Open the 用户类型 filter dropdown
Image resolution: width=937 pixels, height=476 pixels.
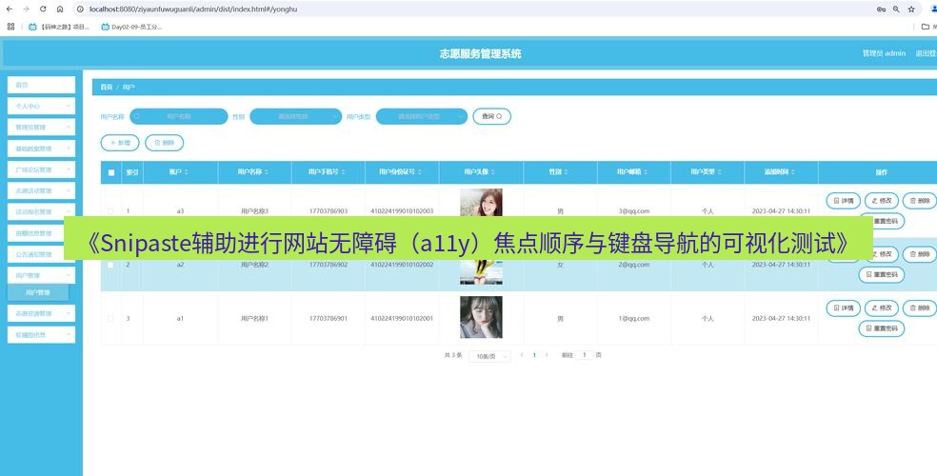421,116
